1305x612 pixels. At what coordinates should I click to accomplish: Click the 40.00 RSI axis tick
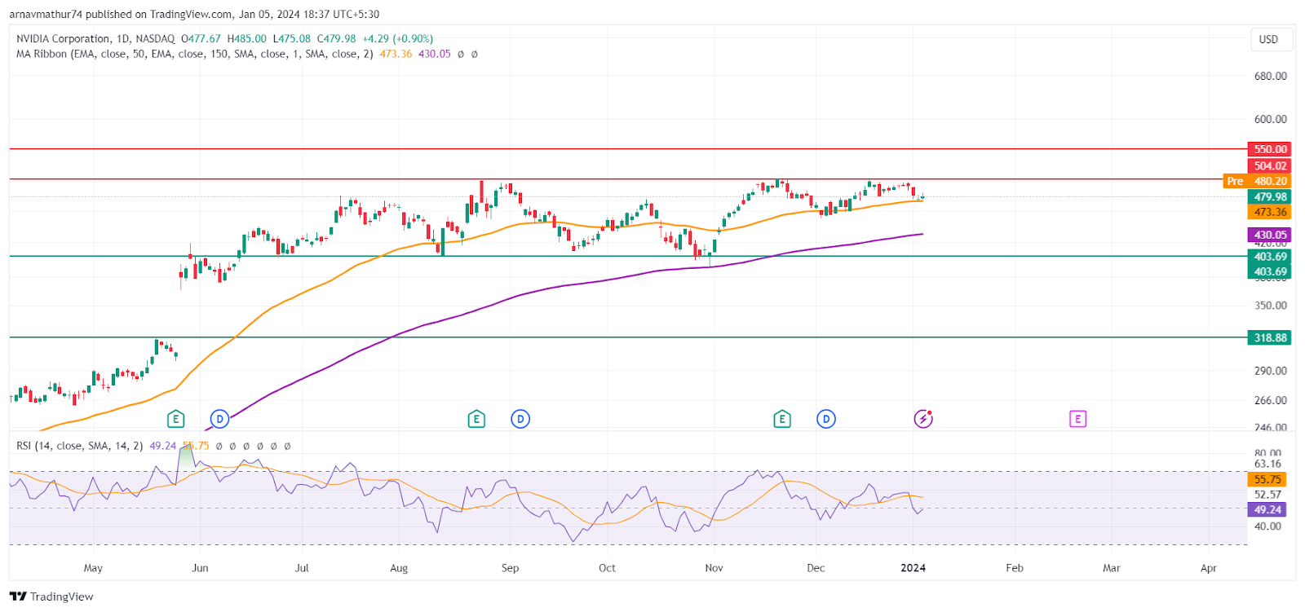1267,526
